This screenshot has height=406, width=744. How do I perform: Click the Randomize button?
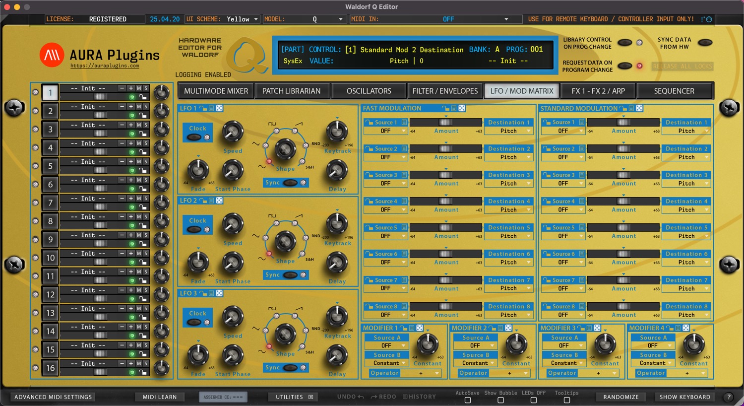point(621,397)
